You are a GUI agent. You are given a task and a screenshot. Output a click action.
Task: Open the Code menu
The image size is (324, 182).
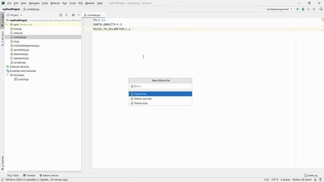pyautogui.click(x=45, y=4)
